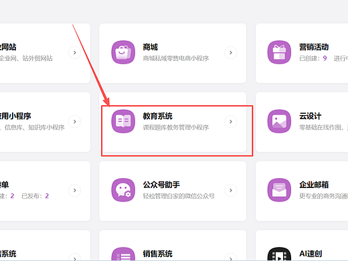This screenshot has height=261, width=348.
Task: Click 课程题库教务管理小程序 description
Action: (x=176, y=127)
